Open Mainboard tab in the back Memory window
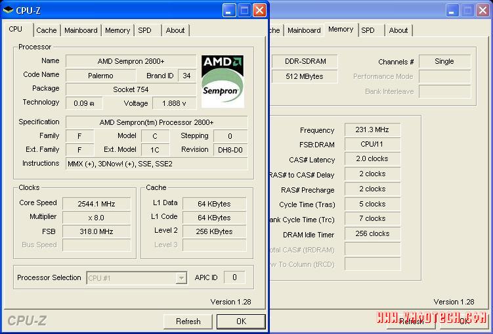The width and height of the screenshot is (493, 334). 304,30
